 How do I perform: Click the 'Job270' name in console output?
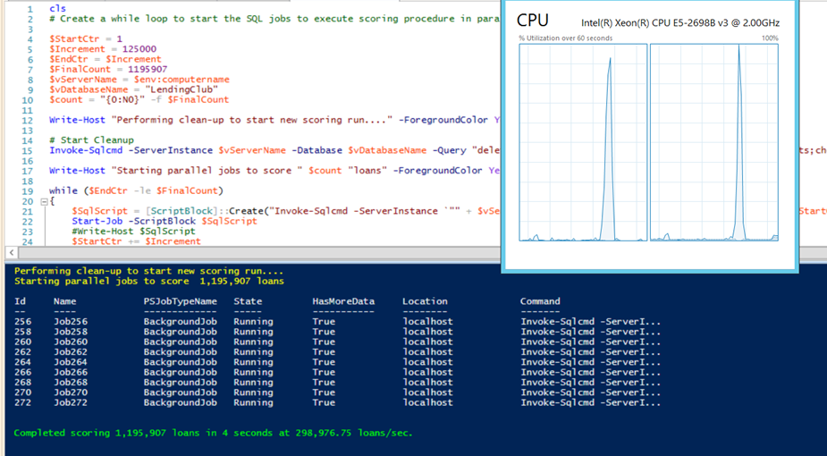pyautogui.click(x=71, y=393)
